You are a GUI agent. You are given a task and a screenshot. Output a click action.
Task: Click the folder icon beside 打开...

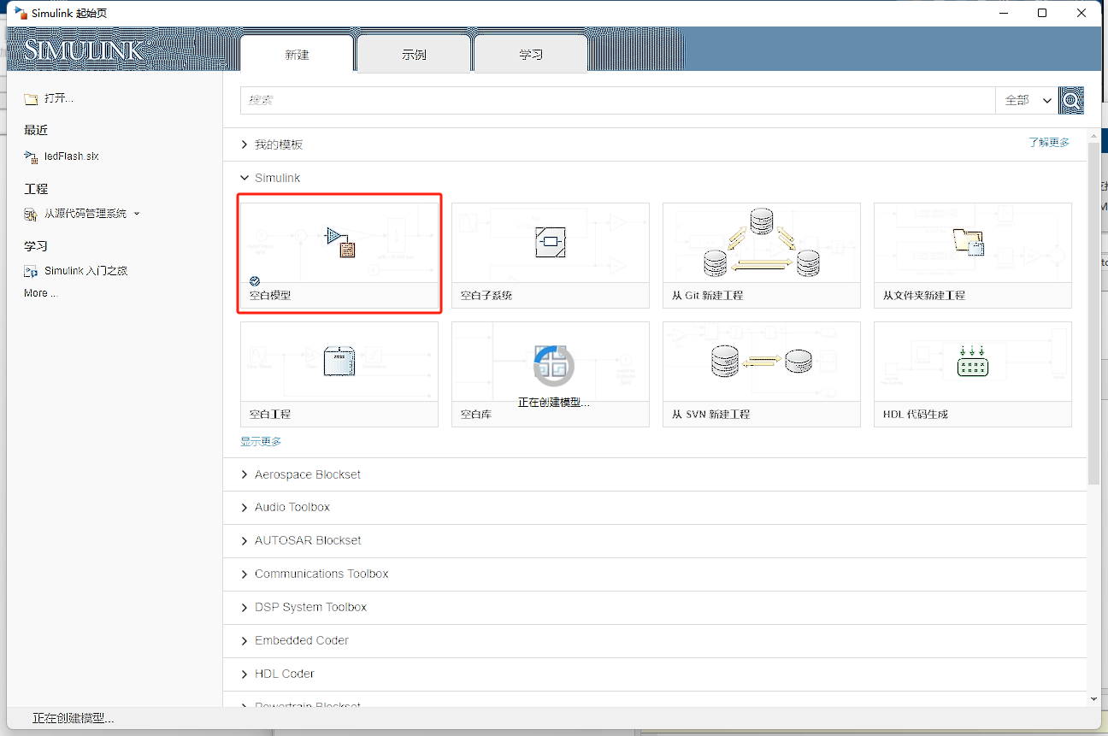pyautogui.click(x=31, y=99)
